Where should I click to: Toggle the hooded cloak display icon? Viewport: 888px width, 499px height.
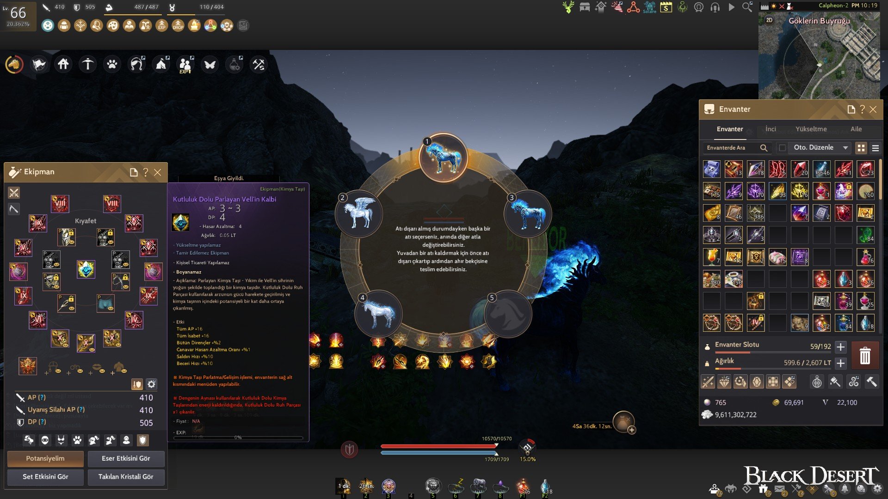coord(126,440)
